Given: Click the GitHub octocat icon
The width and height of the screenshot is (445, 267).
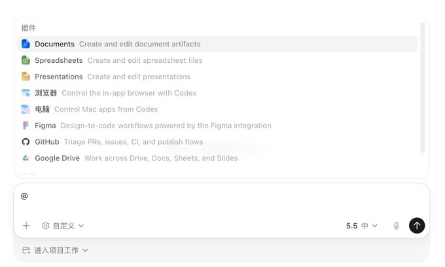Looking at the screenshot, I should tap(26, 141).
